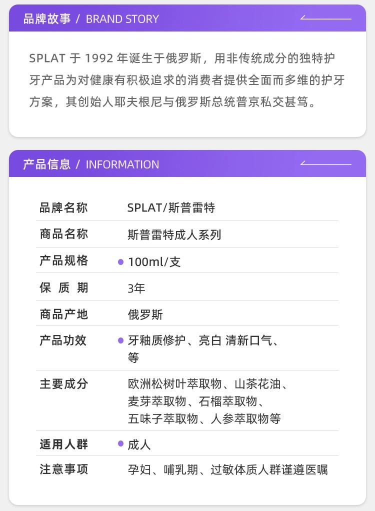Click the purple bullet next to 成人

(120, 443)
